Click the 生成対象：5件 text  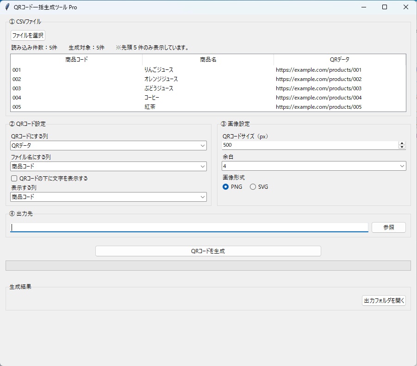click(x=87, y=48)
